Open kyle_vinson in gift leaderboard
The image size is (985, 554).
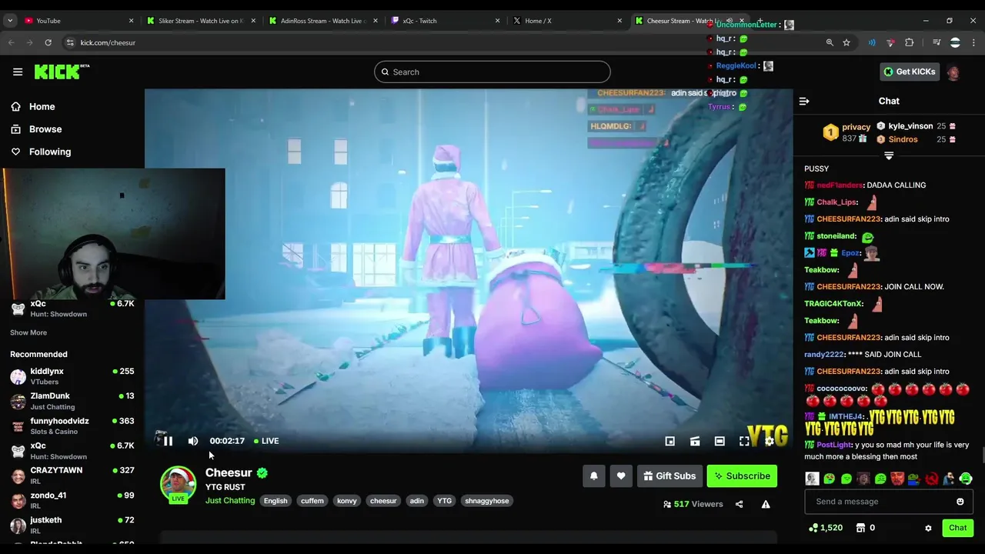(x=910, y=126)
